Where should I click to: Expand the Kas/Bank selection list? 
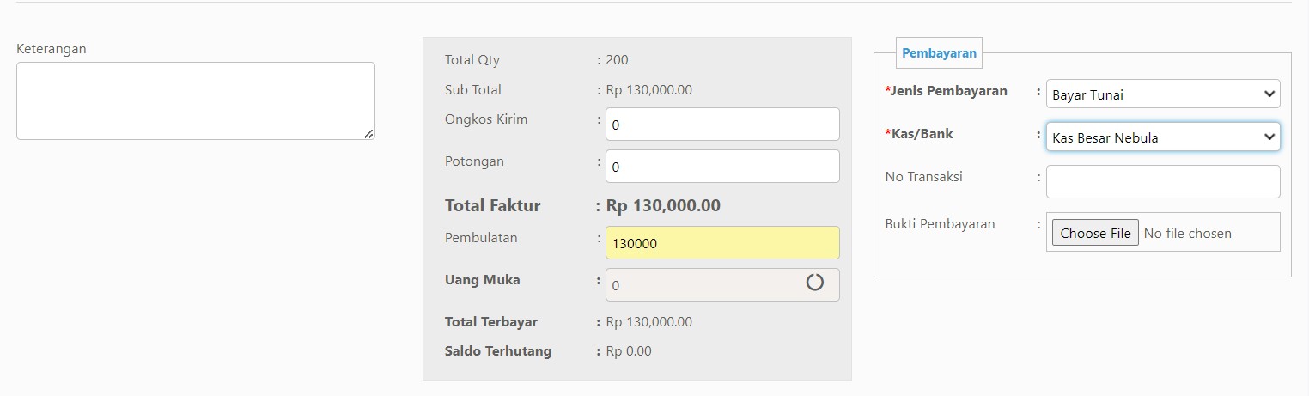tap(1163, 137)
